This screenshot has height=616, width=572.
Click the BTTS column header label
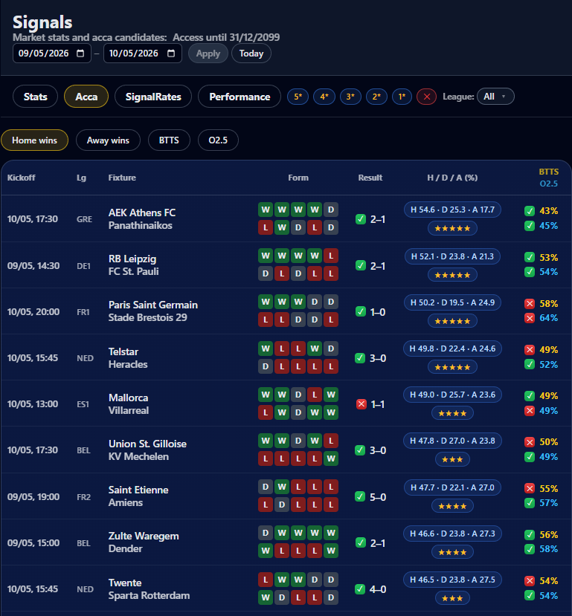tap(549, 172)
